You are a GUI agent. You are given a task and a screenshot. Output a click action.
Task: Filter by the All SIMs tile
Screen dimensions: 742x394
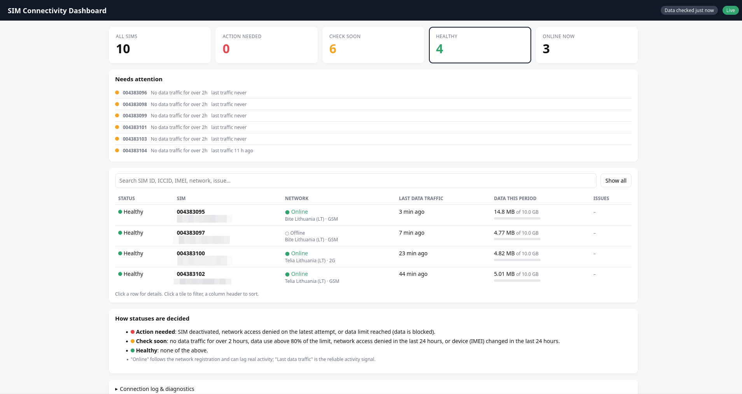tap(160, 45)
